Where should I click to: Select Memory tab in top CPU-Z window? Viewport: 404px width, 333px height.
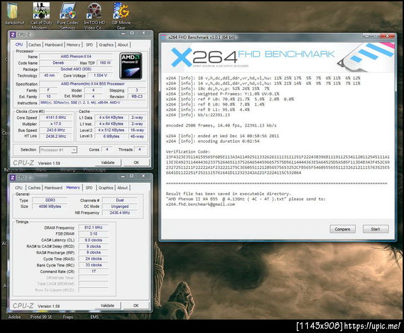[x=73, y=45]
